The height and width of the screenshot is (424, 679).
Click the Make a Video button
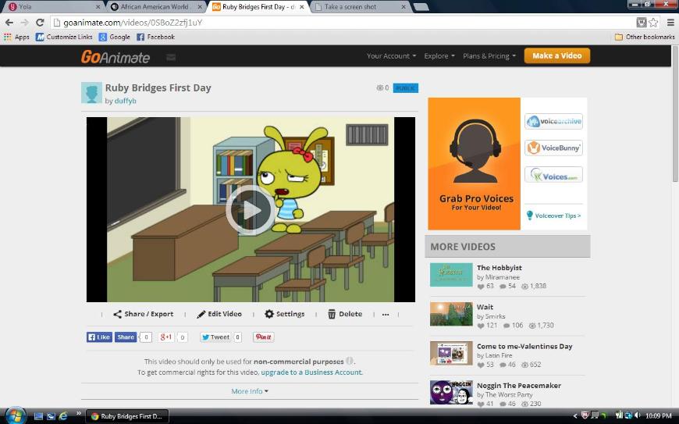[x=557, y=55]
